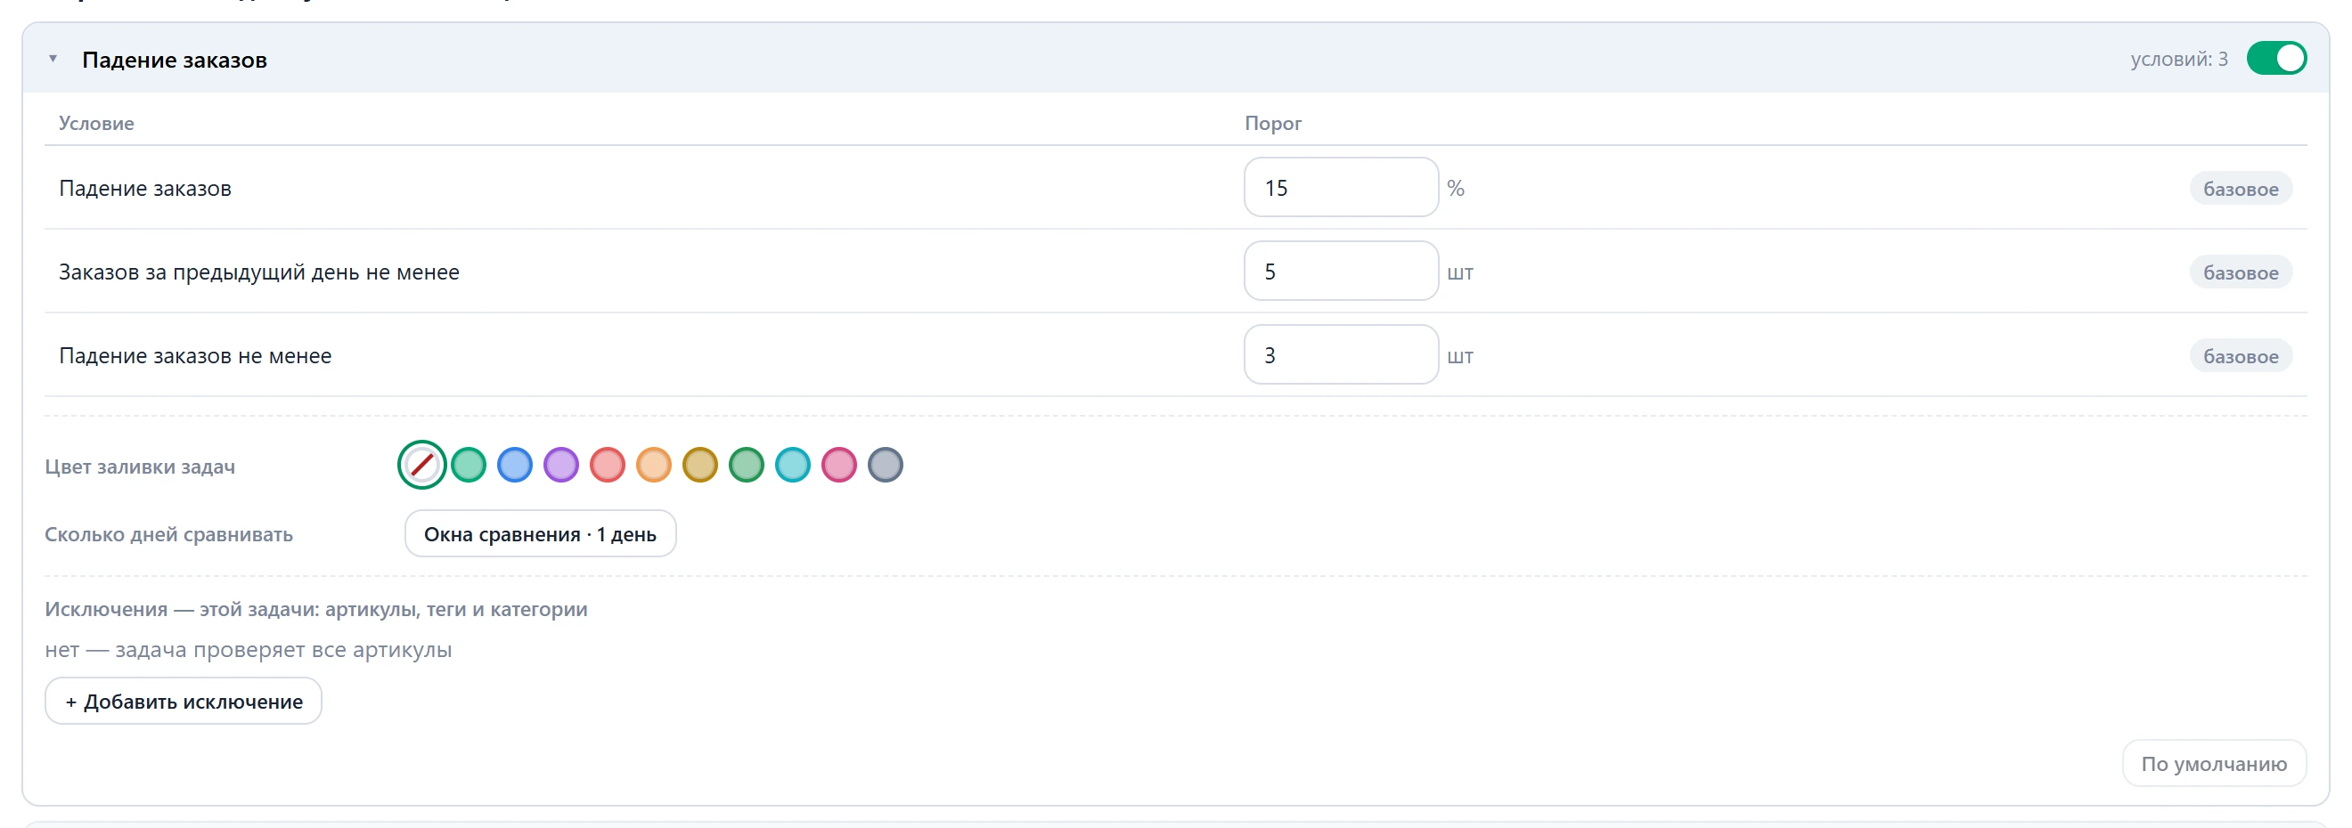
Task: Click the Добавить исключение button
Action: (184, 701)
